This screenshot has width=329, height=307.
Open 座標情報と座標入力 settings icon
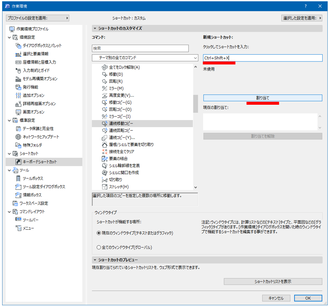19,62
